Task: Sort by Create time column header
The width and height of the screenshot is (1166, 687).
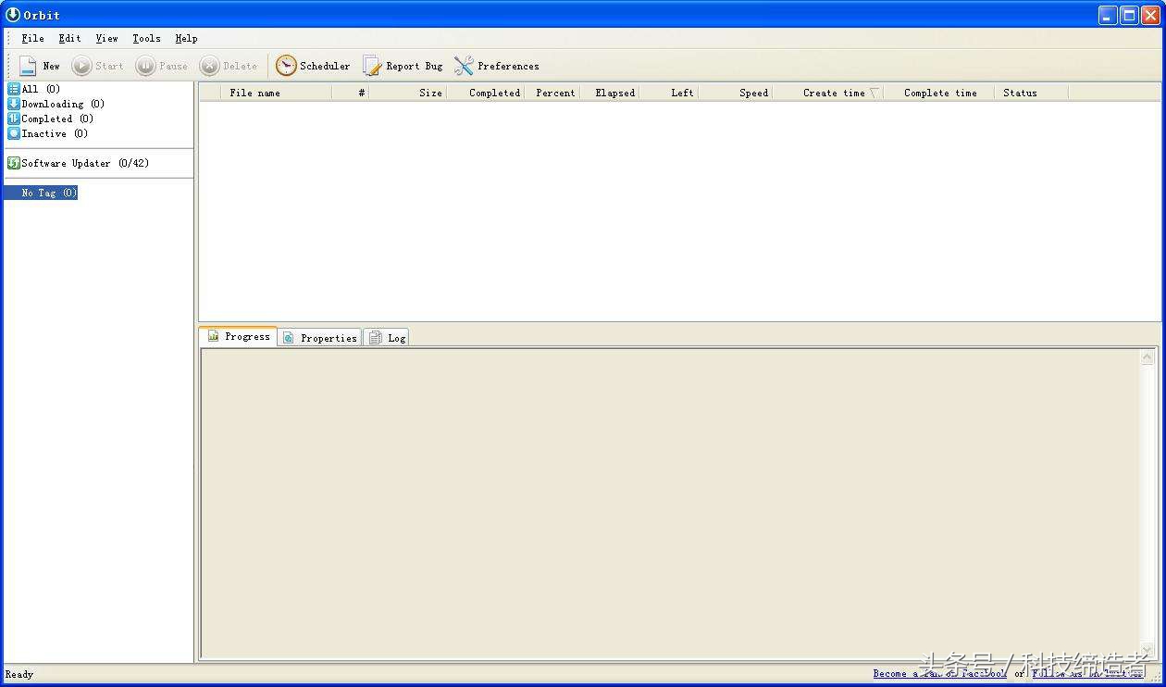Action: pos(828,93)
